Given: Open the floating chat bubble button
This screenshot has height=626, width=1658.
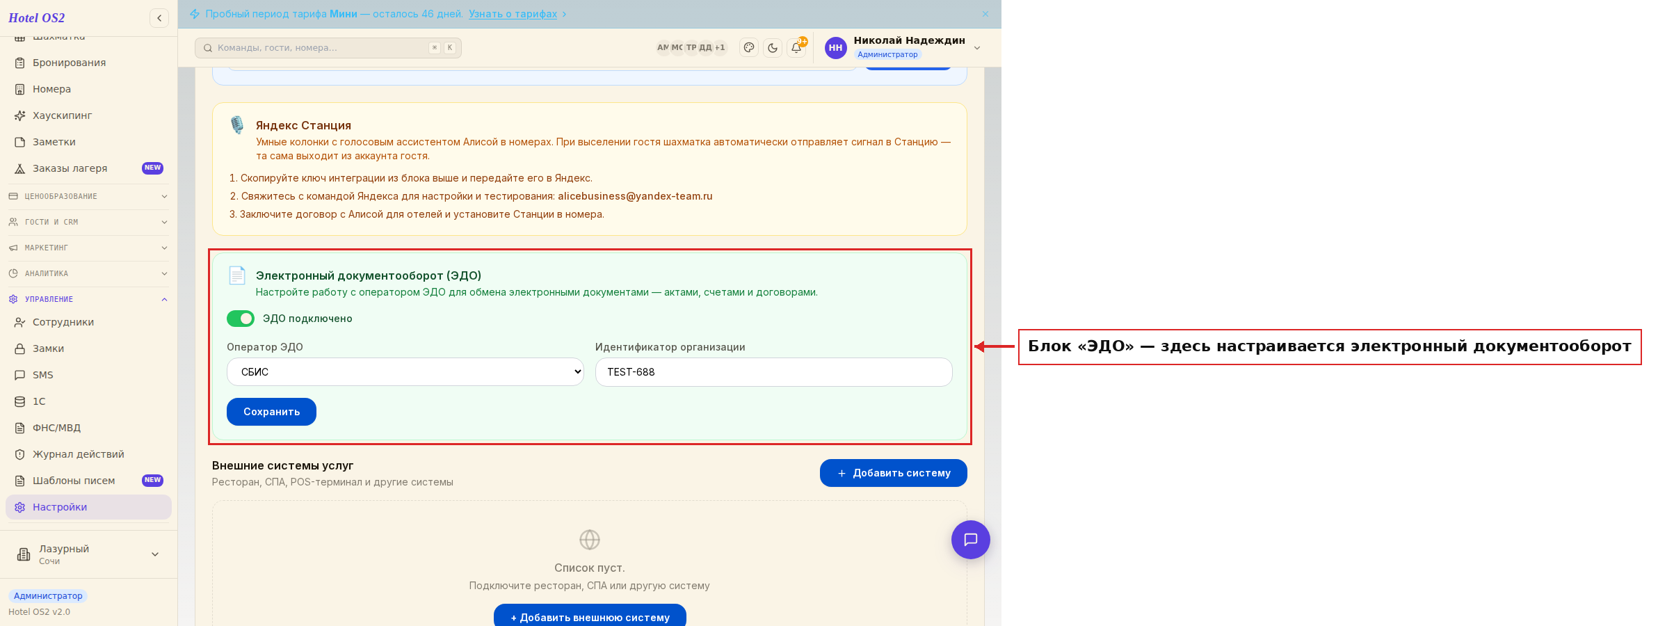Looking at the screenshot, I should tap(970, 540).
